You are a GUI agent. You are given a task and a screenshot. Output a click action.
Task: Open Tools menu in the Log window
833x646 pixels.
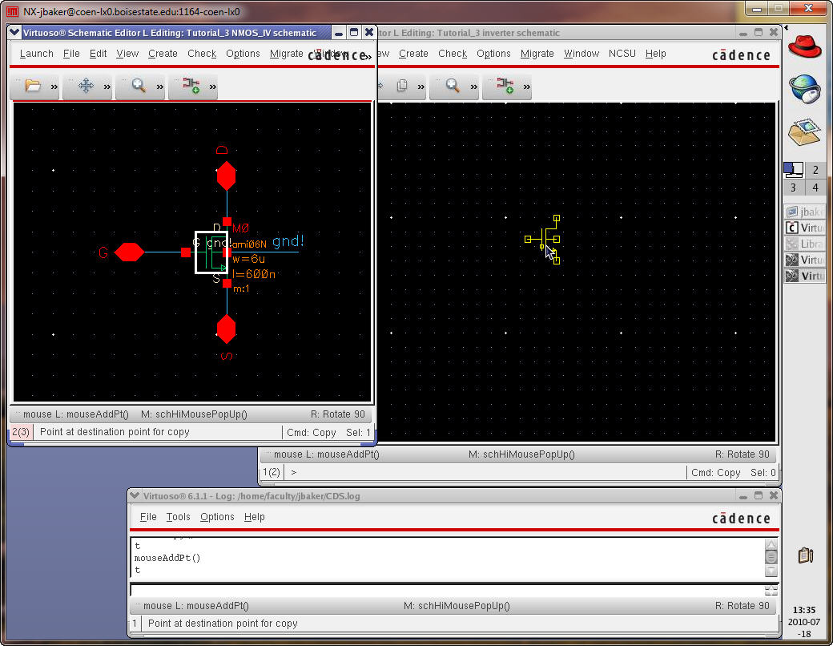tap(178, 517)
